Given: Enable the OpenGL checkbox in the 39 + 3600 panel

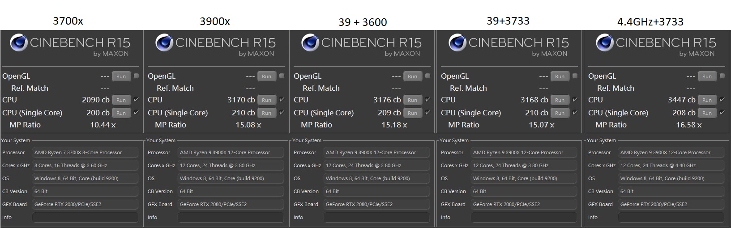Looking at the screenshot, I should [x=427, y=76].
